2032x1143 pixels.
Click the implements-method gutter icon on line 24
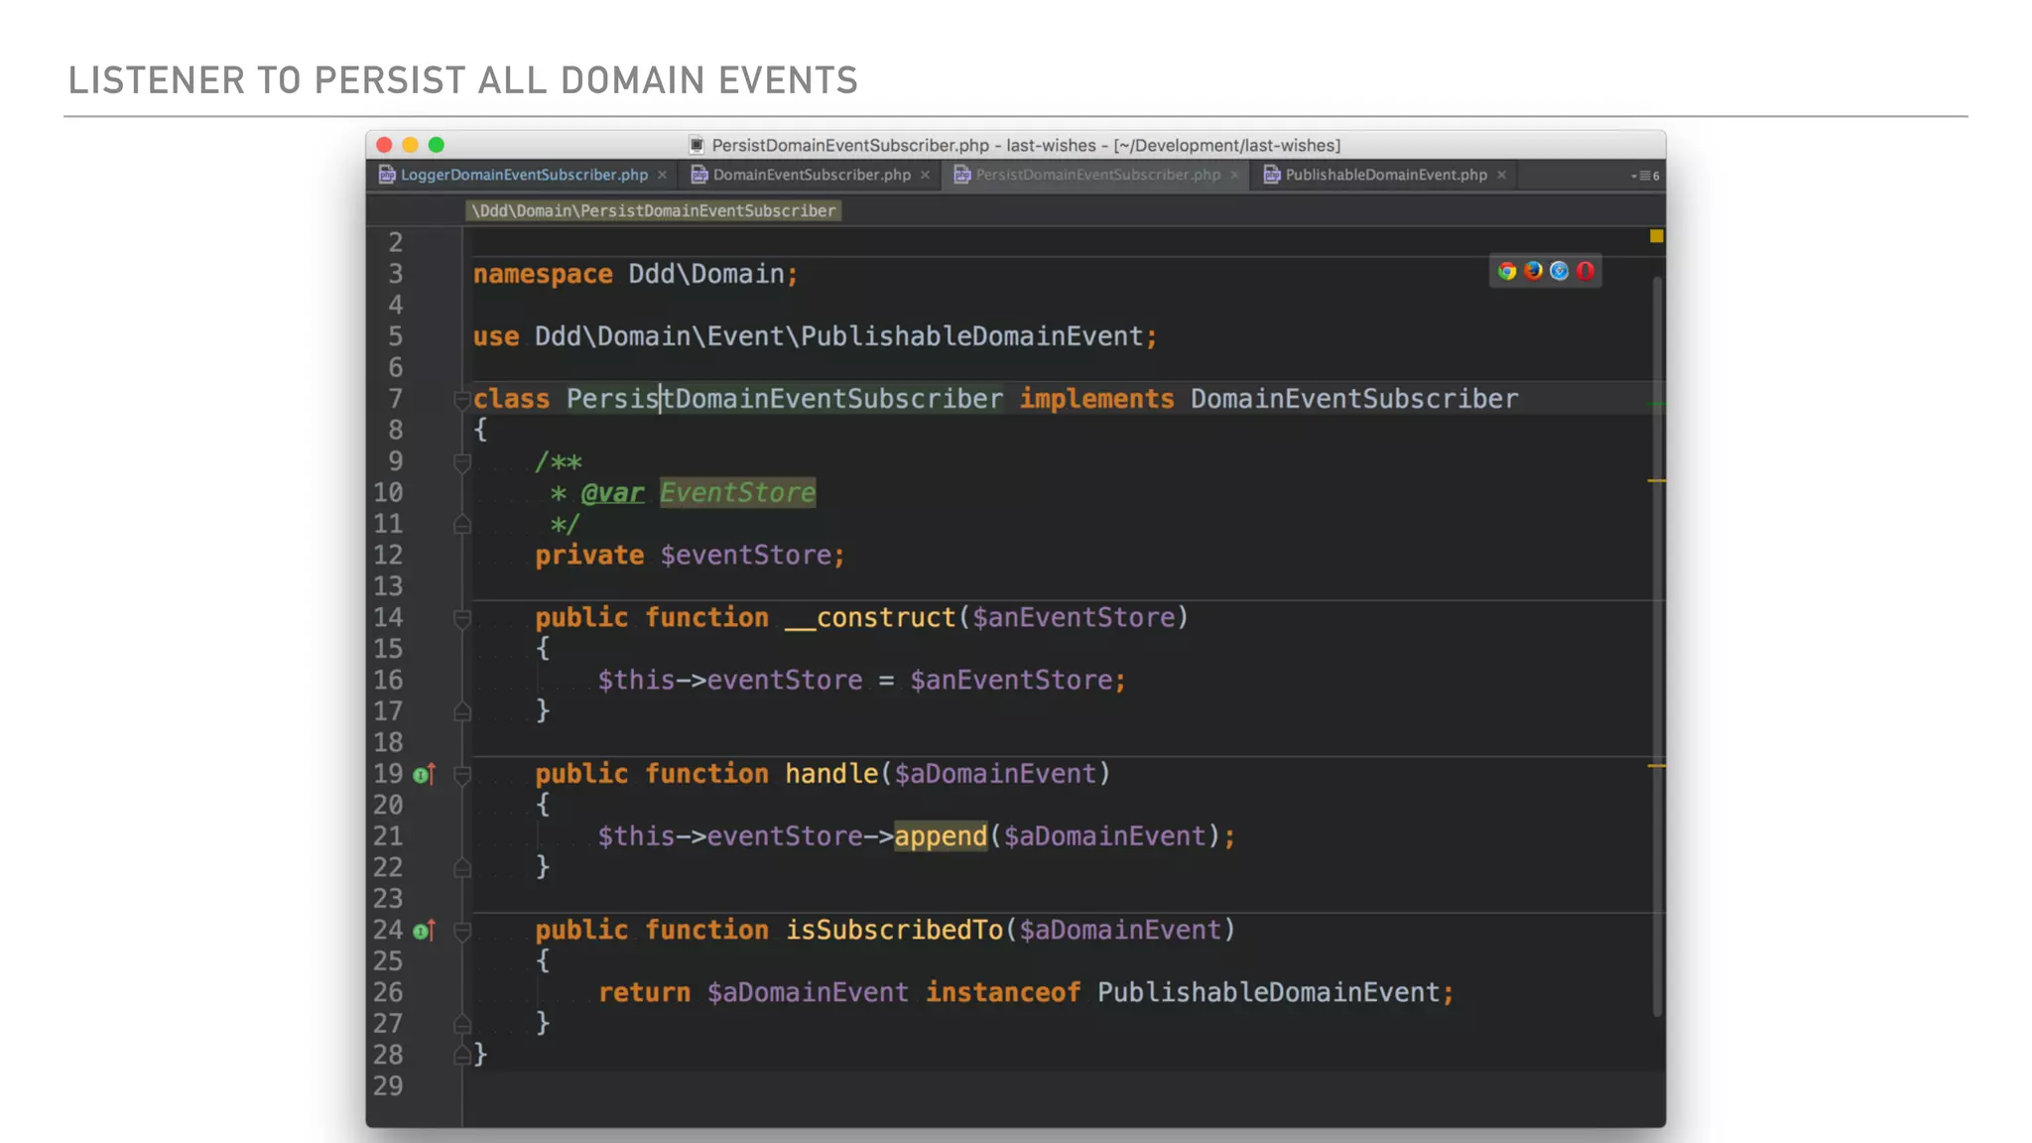[x=424, y=931]
